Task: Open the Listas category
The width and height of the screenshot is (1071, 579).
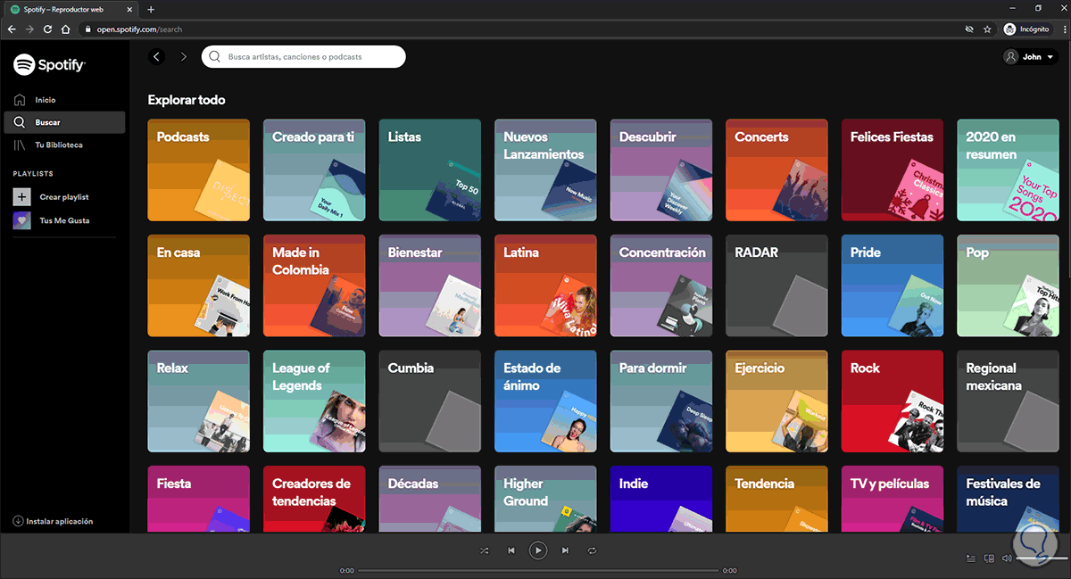Action: pyautogui.click(x=430, y=170)
